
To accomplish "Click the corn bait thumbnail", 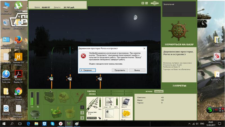I will tap(126, 114).
